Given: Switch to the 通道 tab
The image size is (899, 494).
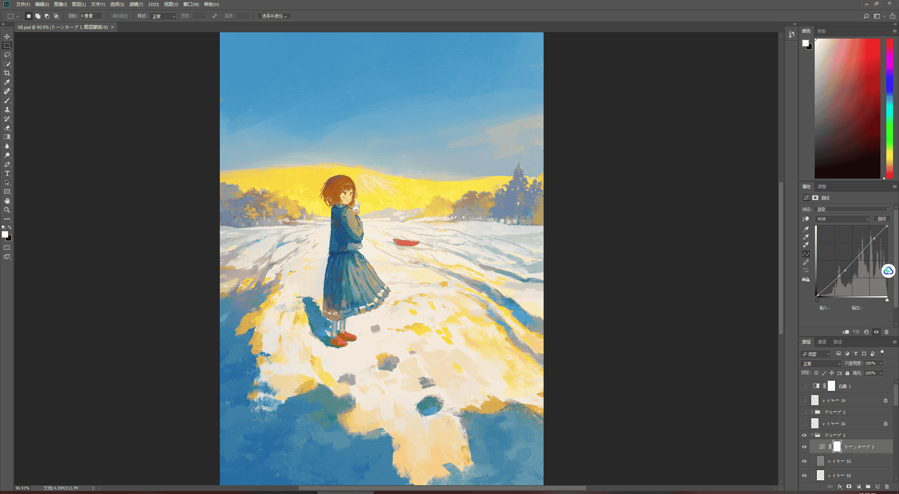Looking at the screenshot, I should 822,342.
